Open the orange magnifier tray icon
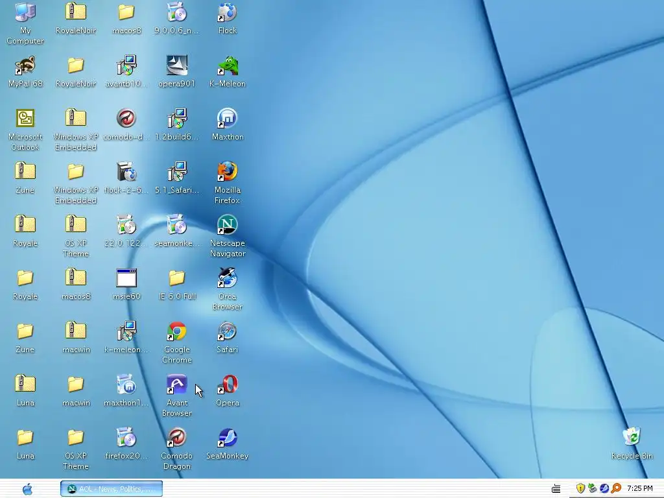 click(616, 489)
